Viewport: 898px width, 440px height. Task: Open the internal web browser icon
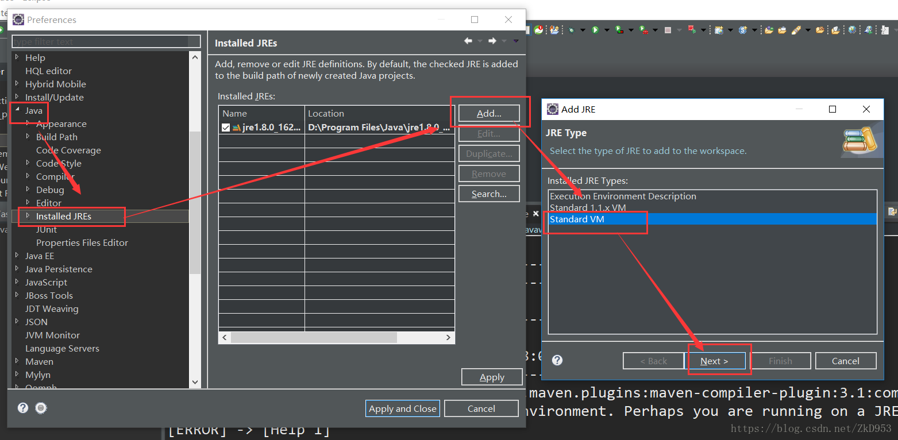coord(852,30)
